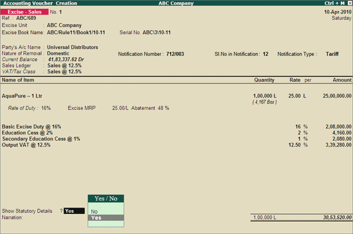Select Excise Unit ABC Company field
This screenshot has height=234, width=353.
64,25
